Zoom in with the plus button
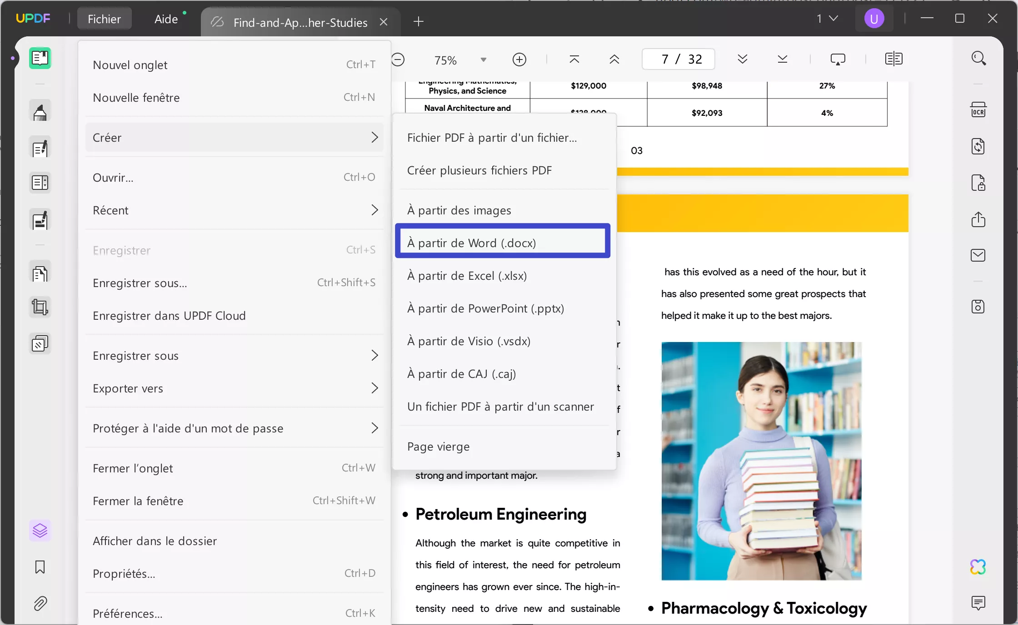This screenshot has height=625, width=1018. [519, 60]
